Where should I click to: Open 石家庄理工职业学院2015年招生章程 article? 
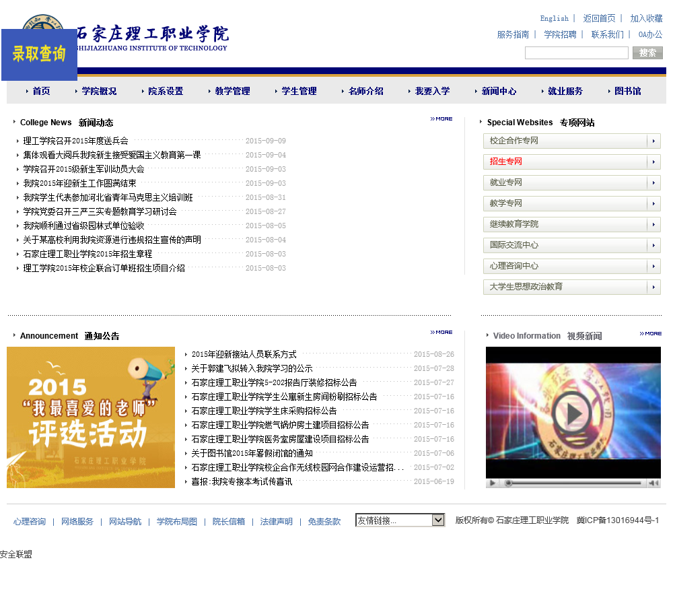coord(87,254)
